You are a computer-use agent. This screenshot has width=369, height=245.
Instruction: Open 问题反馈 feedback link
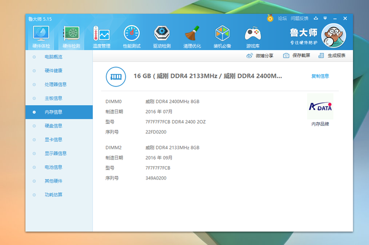tap(299, 18)
